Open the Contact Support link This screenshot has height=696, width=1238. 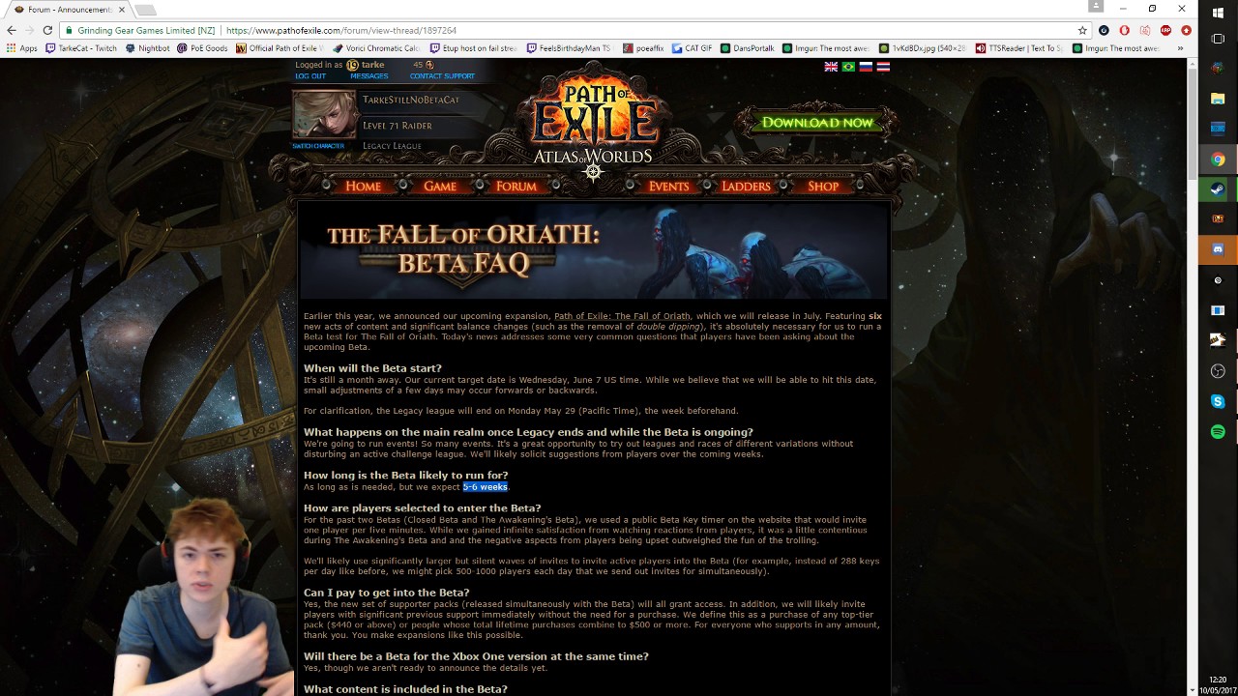tap(442, 76)
